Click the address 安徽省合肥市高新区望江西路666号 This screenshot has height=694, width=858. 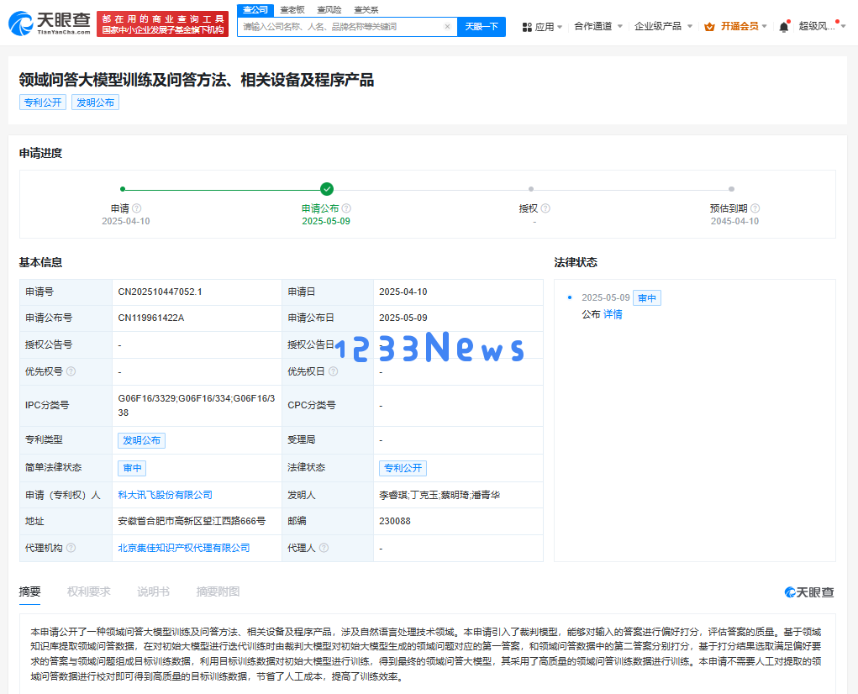point(192,521)
